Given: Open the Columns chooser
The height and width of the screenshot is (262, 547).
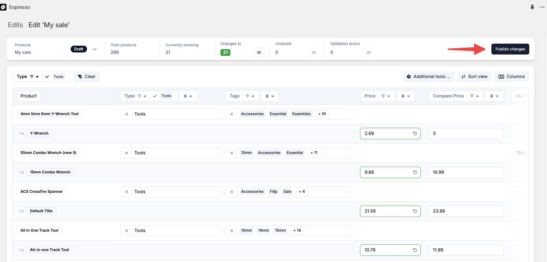Looking at the screenshot, I should (x=512, y=77).
